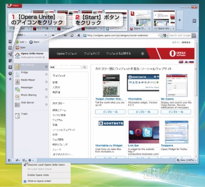The image size is (205, 187).
Task: Open File Sharing gear settings icon
Action: click(x=46, y=66)
